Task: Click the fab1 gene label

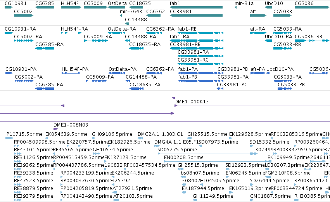Action: click(x=175, y=3)
